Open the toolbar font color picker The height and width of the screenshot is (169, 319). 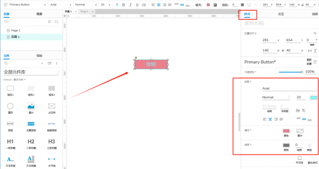(x=117, y=5)
